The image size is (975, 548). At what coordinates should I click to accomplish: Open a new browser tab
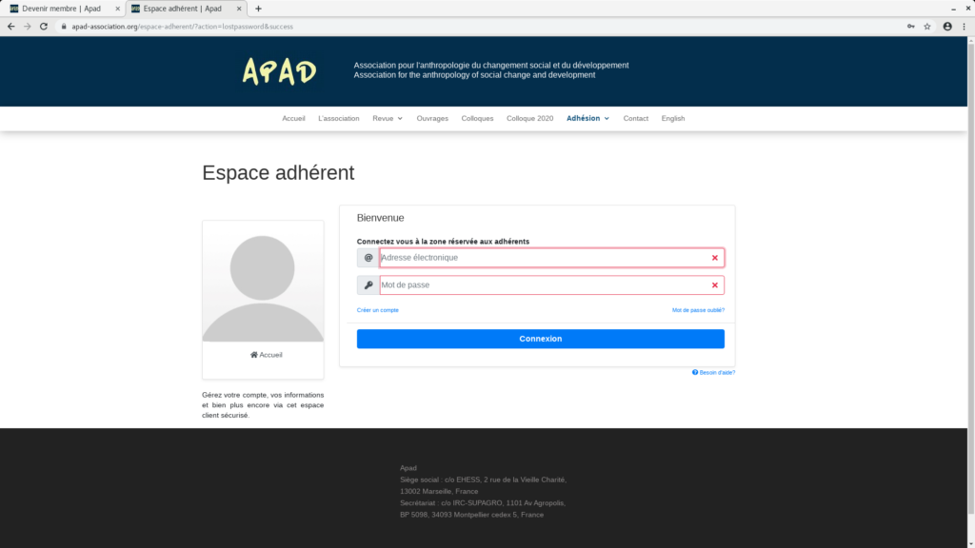click(x=258, y=9)
